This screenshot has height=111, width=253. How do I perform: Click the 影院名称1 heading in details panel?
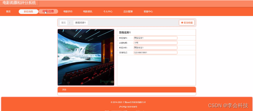tap(125, 33)
